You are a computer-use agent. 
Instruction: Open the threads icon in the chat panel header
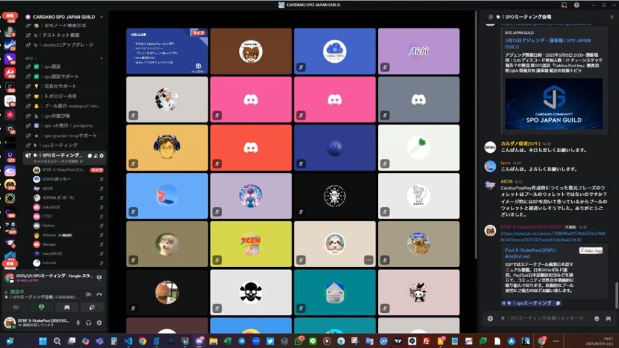click(x=490, y=17)
